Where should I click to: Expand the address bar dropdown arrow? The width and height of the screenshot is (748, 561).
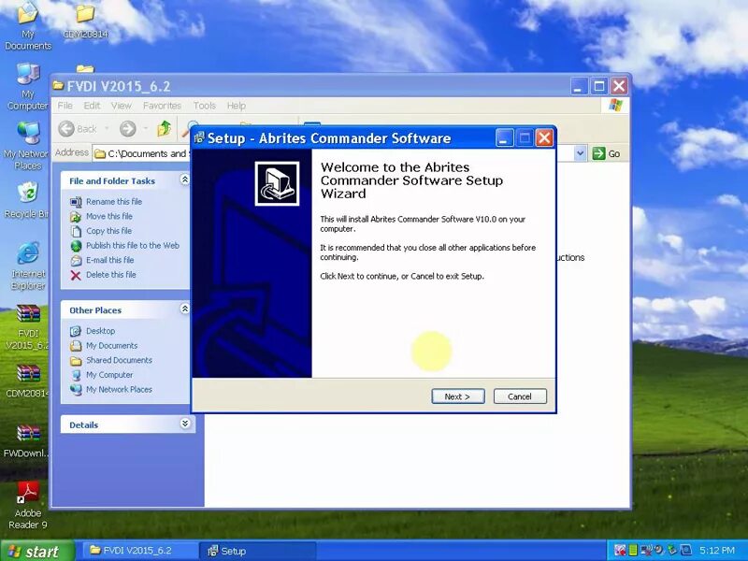point(580,153)
